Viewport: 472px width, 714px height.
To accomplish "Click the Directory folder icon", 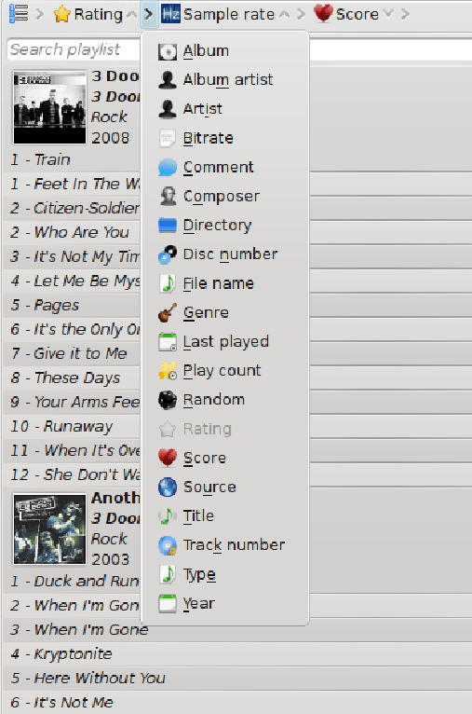I will [x=168, y=226].
